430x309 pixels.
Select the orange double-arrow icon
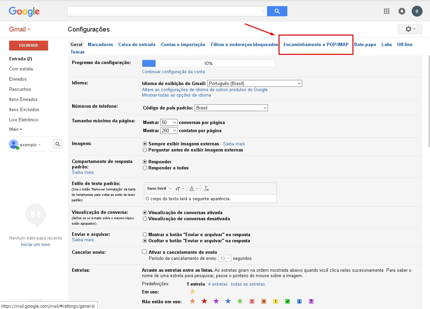tap(264, 301)
